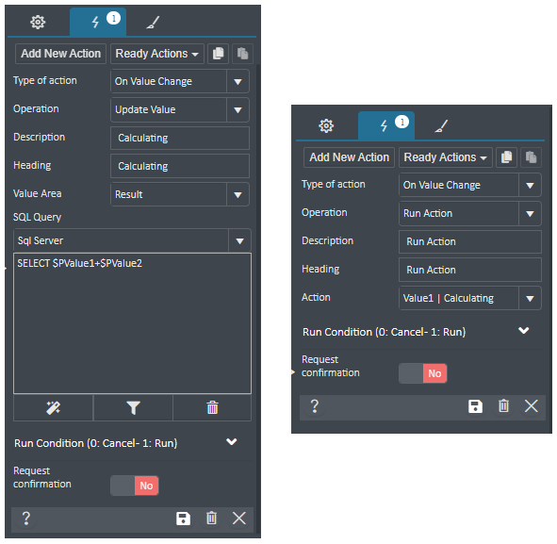This screenshot has width=557, height=544.
Task: Open the Value Area dropdown showing Result
Action: click(180, 194)
